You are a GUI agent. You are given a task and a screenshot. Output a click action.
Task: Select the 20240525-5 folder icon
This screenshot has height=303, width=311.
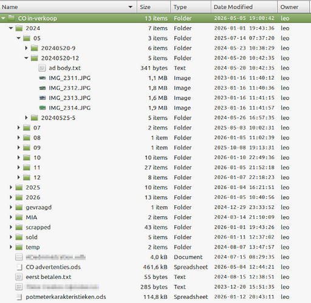[35, 118]
